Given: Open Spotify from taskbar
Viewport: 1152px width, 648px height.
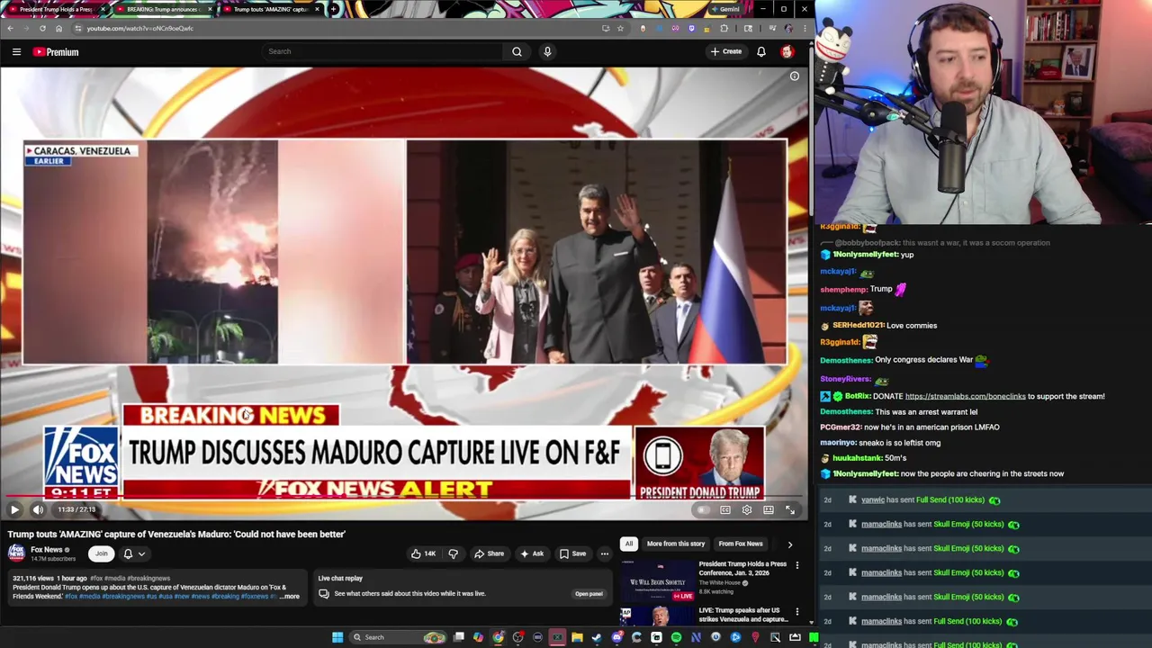Looking at the screenshot, I should click(676, 637).
